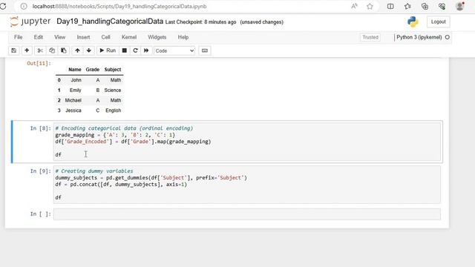Open the View menu
Viewport: 475px width, 267px height.
pyautogui.click(x=59, y=37)
